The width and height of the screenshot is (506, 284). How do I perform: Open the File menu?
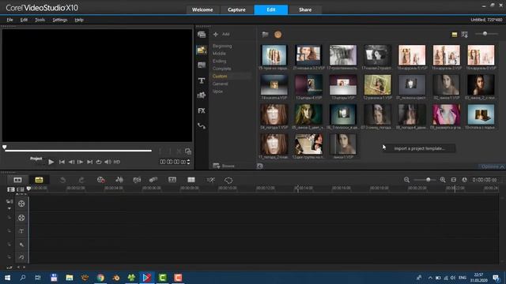pos(9,20)
